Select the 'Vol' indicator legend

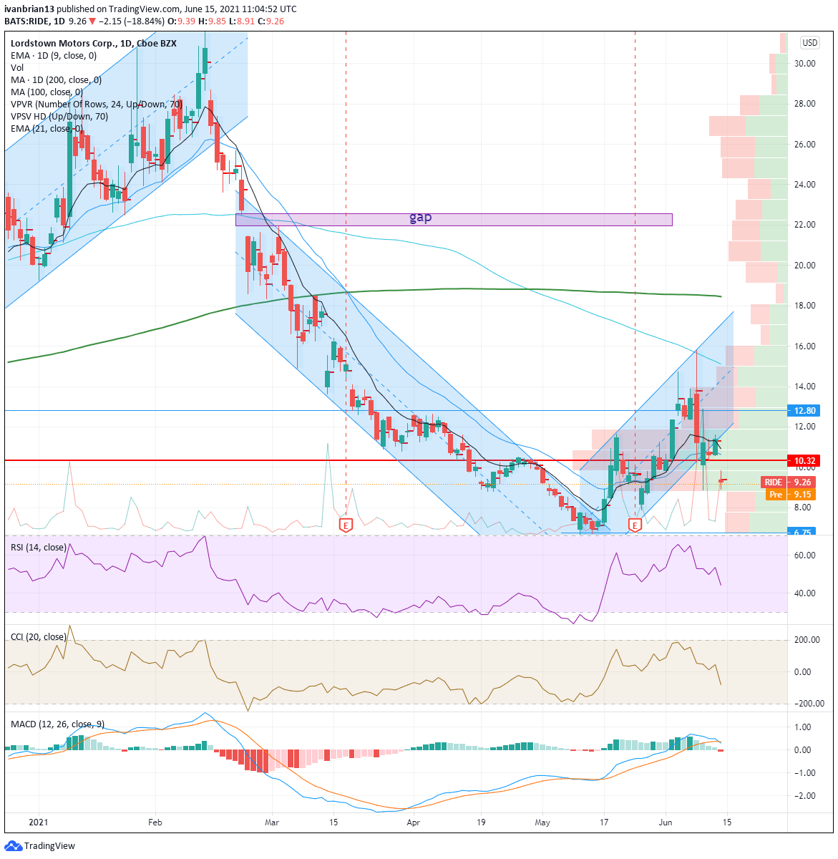pos(17,67)
